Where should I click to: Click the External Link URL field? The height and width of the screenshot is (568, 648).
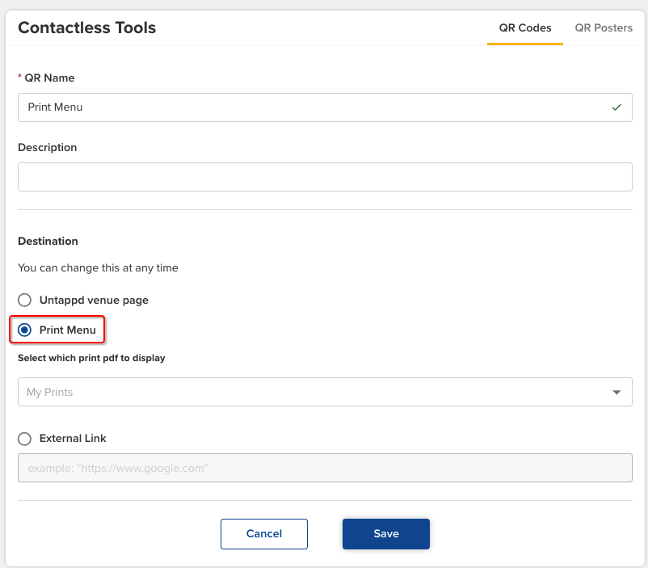coord(325,468)
